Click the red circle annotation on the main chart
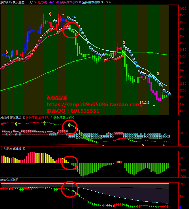Screen dimensions: 189x209 (x=71, y=29)
